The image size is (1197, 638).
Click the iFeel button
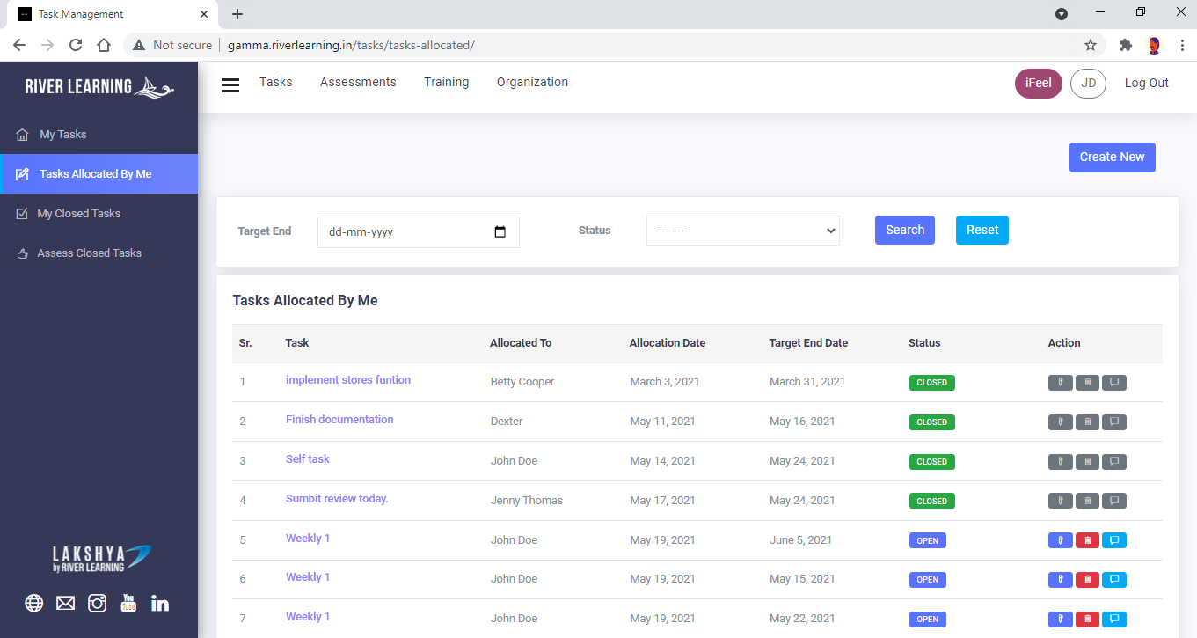pyautogui.click(x=1038, y=84)
